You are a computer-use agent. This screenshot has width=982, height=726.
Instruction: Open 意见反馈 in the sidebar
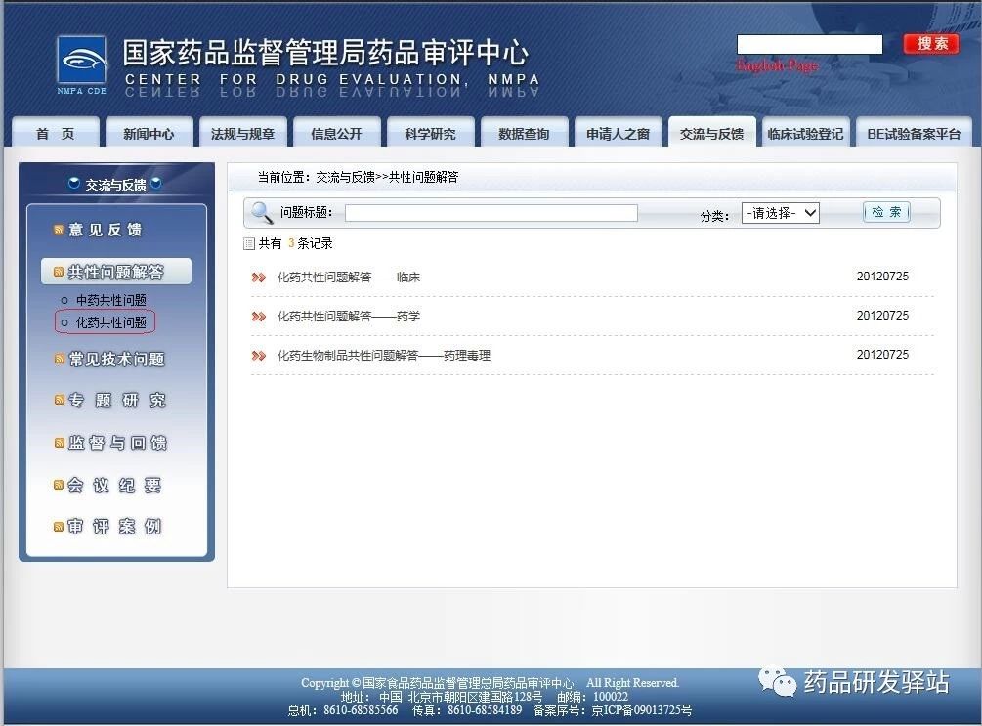[106, 230]
